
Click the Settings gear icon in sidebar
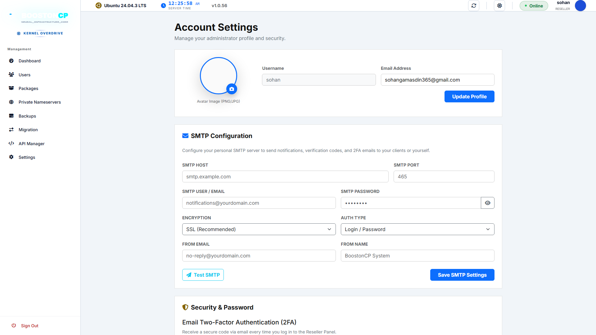(x=11, y=157)
